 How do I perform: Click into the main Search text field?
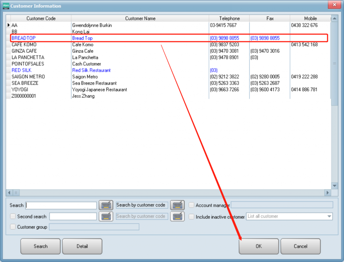[61, 205]
